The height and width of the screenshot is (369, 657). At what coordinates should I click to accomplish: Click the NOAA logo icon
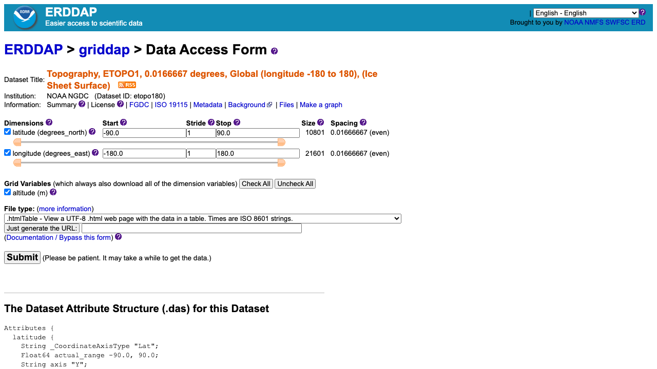[25, 17]
